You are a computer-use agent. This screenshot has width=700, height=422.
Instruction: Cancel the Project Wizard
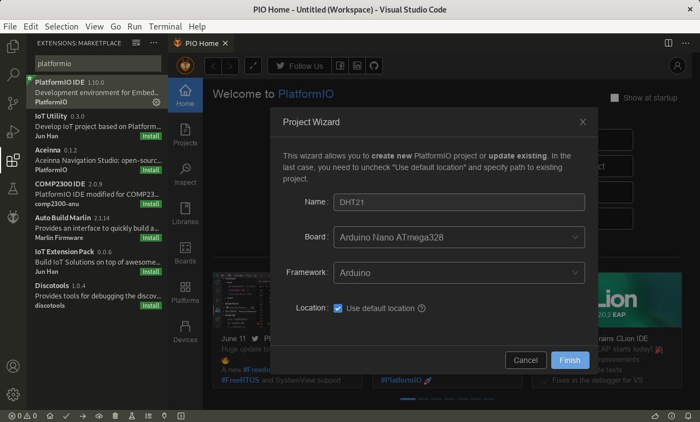tap(526, 360)
